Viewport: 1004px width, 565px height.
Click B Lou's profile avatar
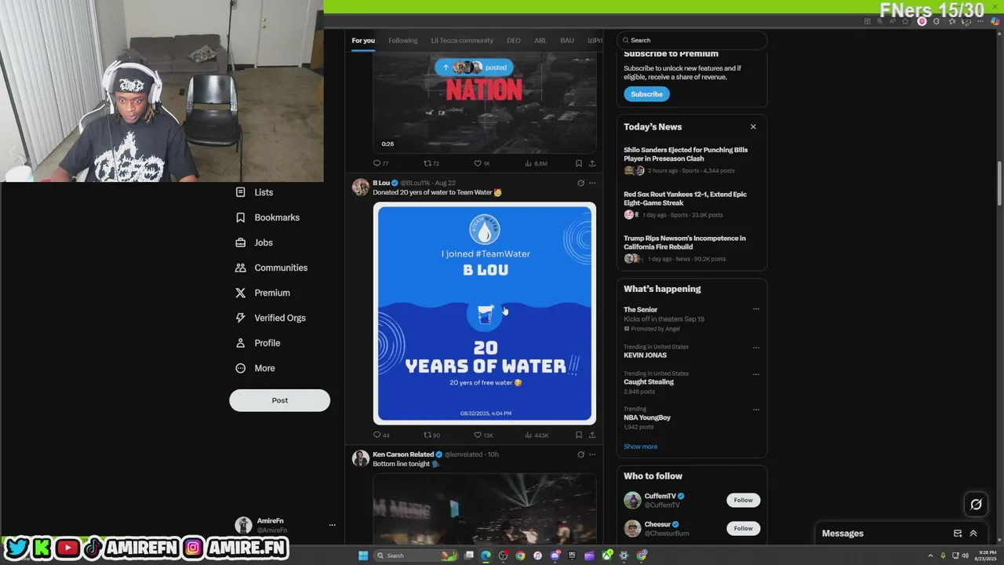[361, 187]
